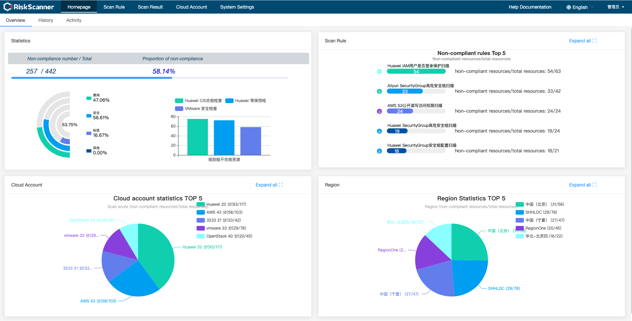
Task: Toggle VMware 安全检查 legend item
Action: [196, 109]
